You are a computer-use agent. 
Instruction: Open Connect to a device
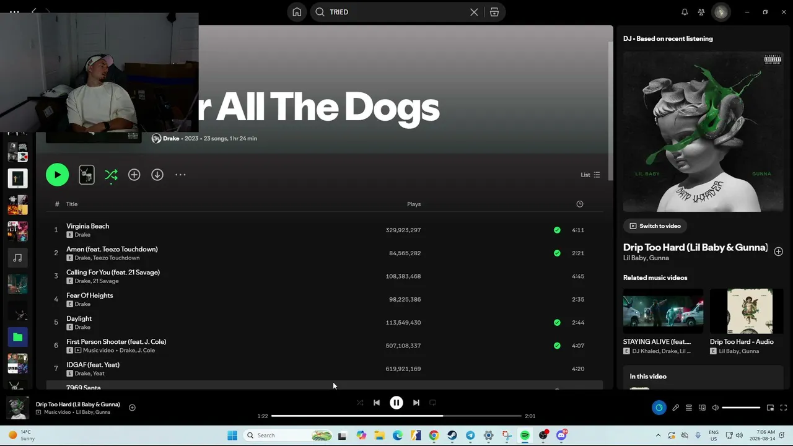point(702,408)
